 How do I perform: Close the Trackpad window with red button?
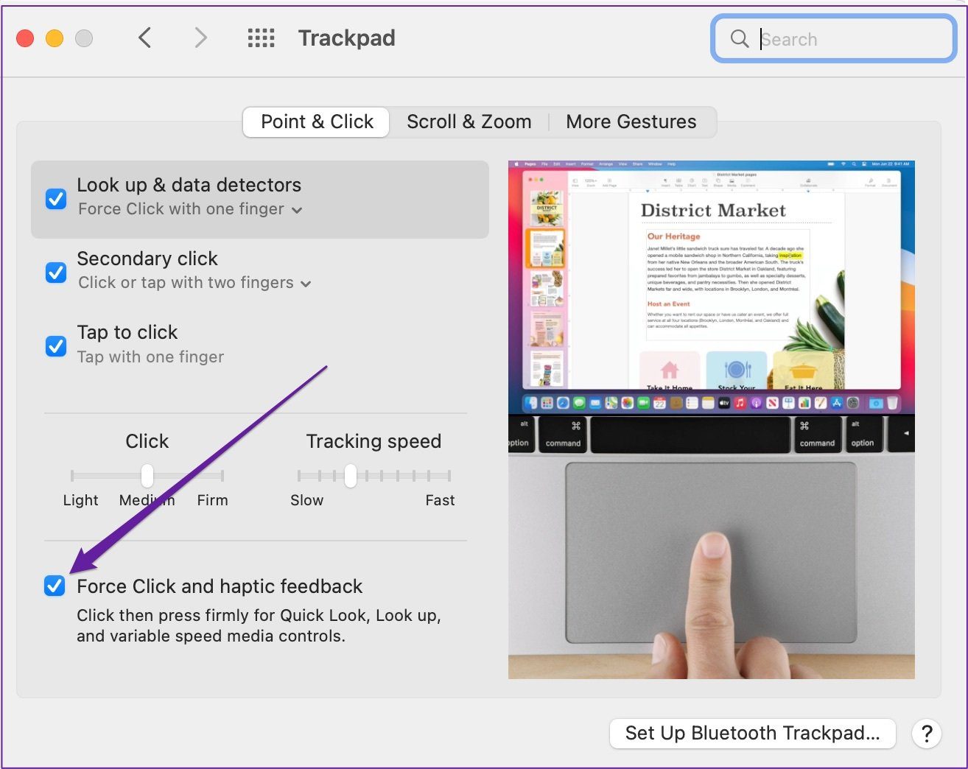25,38
